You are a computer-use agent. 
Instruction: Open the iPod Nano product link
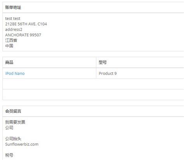(15, 73)
